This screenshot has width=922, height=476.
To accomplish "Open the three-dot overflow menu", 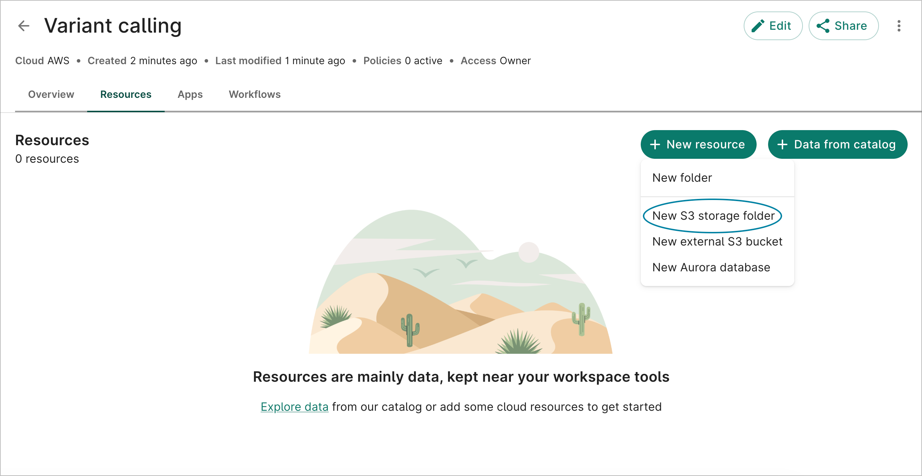I will (898, 25).
